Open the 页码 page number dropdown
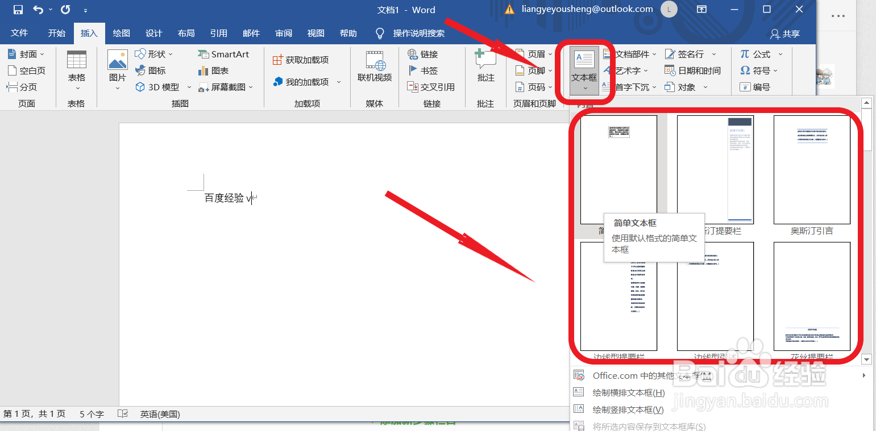The height and width of the screenshot is (431, 876). pos(535,87)
